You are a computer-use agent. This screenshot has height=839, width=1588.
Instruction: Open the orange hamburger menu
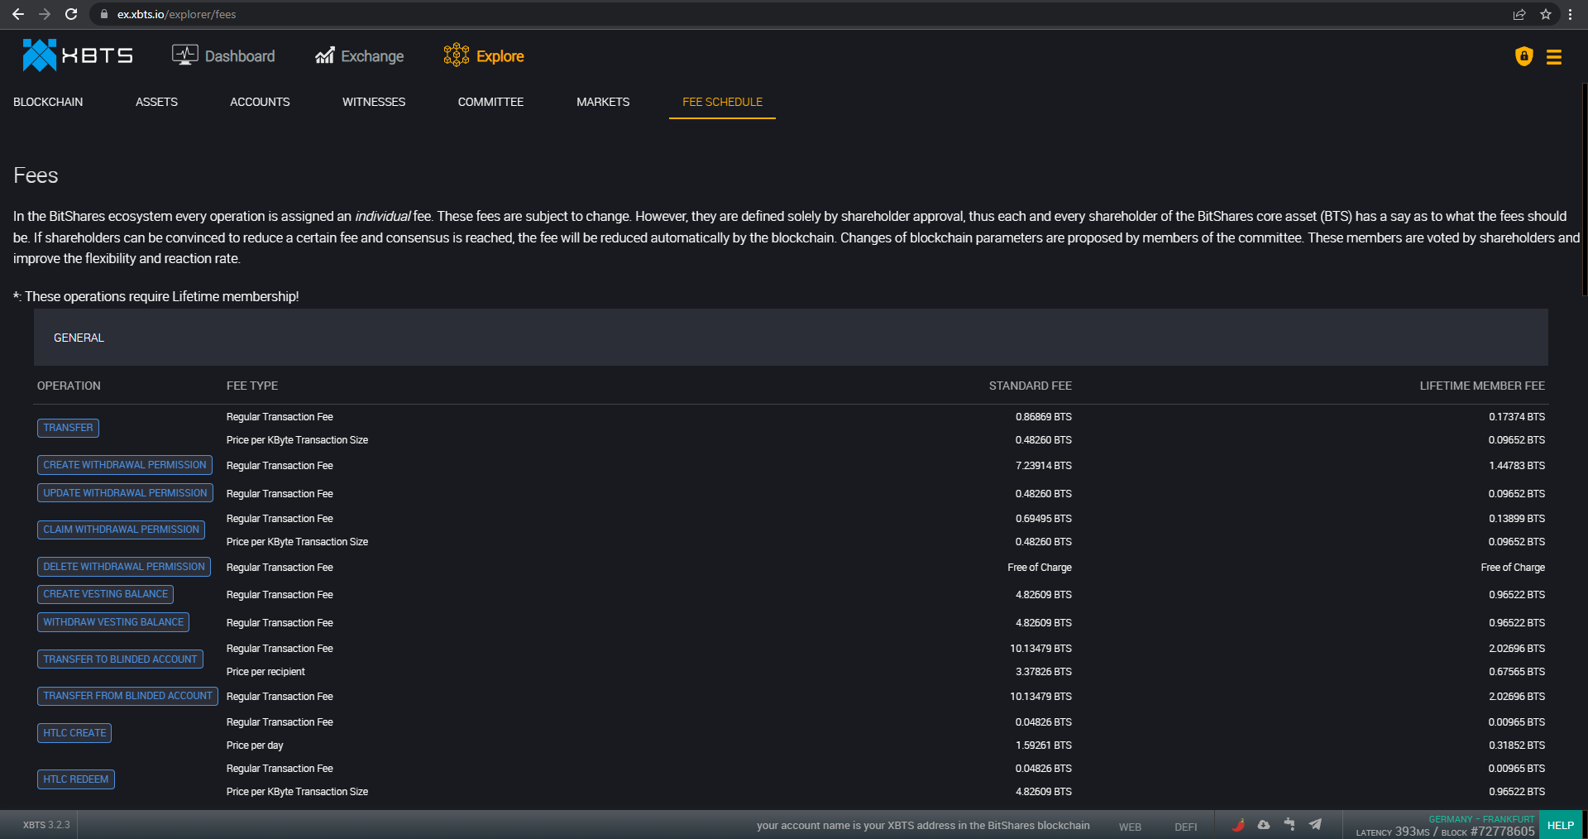[1554, 57]
